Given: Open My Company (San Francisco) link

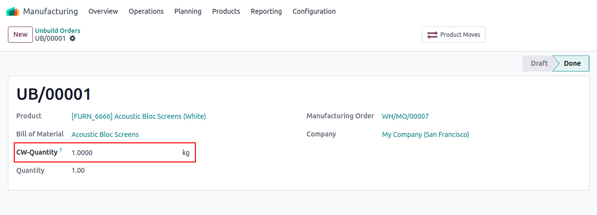Looking at the screenshot, I should click(x=425, y=134).
